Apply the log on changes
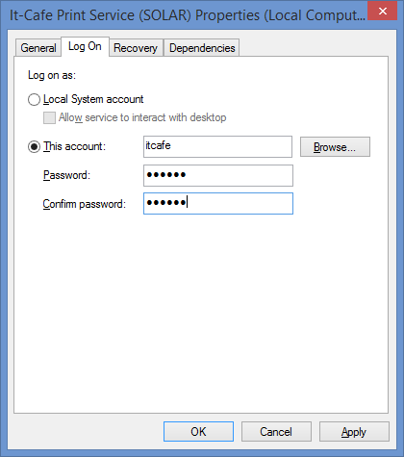 (x=354, y=432)
